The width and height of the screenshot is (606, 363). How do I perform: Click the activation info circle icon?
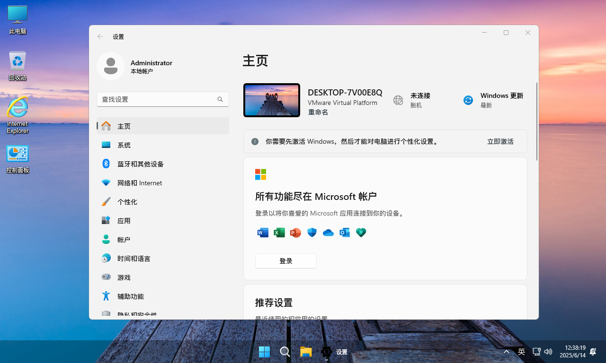(255, 141)
